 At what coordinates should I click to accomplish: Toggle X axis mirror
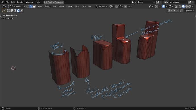(172, 10)
